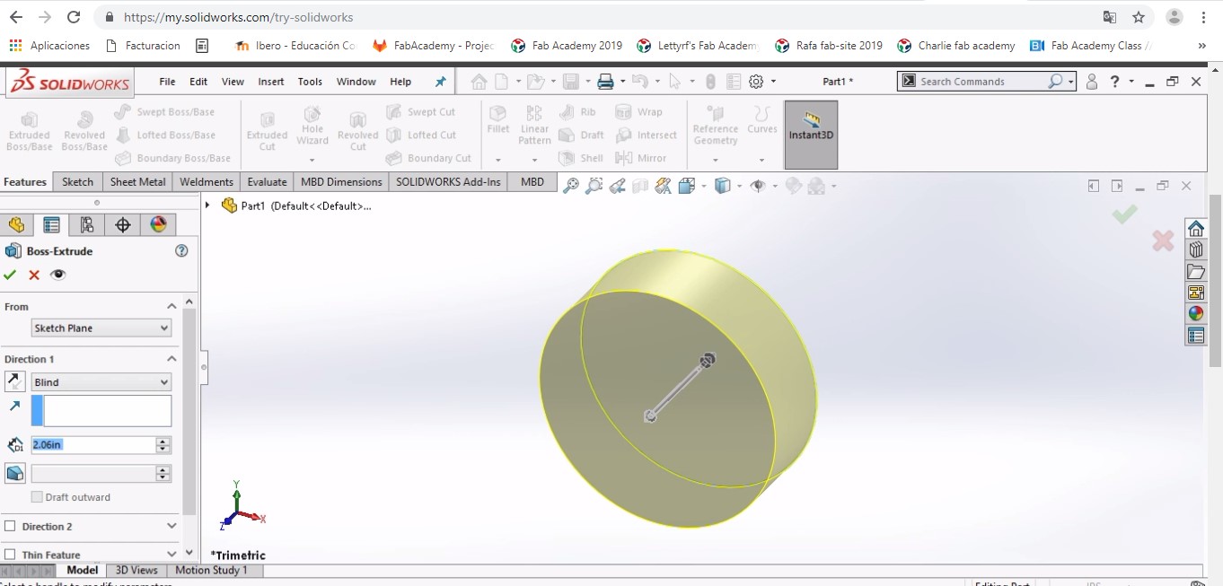This screenshot has width=1223, height=586.
Task: Collapse the From section chevron
Action: 172,307
